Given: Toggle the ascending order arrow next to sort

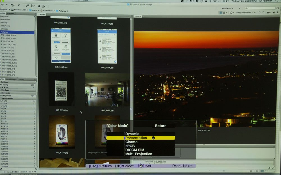Looking at the screenshot, I should pos(255,13).
